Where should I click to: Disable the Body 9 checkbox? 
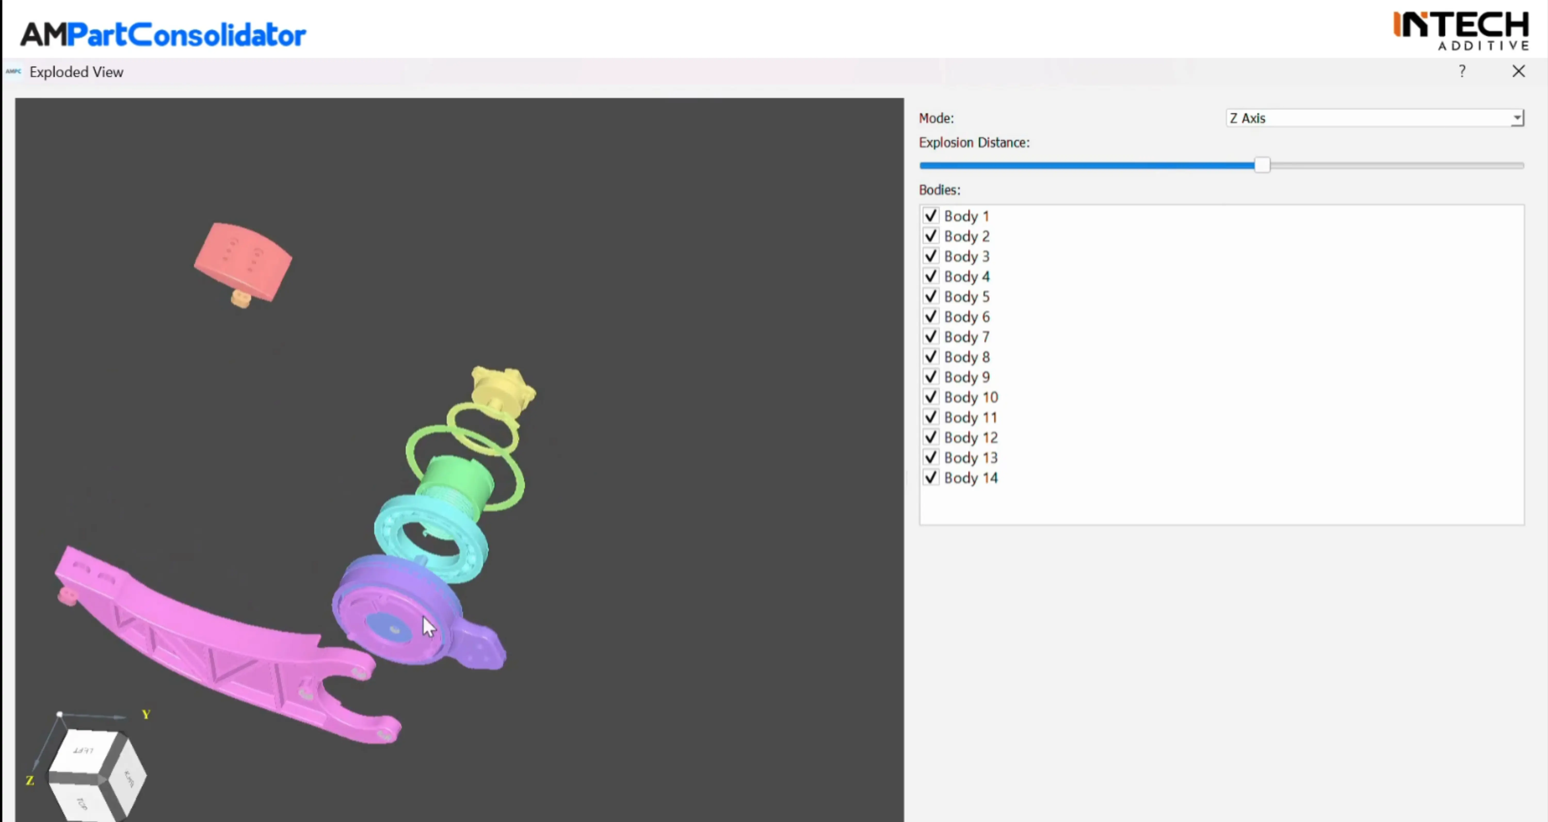pos(931,376)
